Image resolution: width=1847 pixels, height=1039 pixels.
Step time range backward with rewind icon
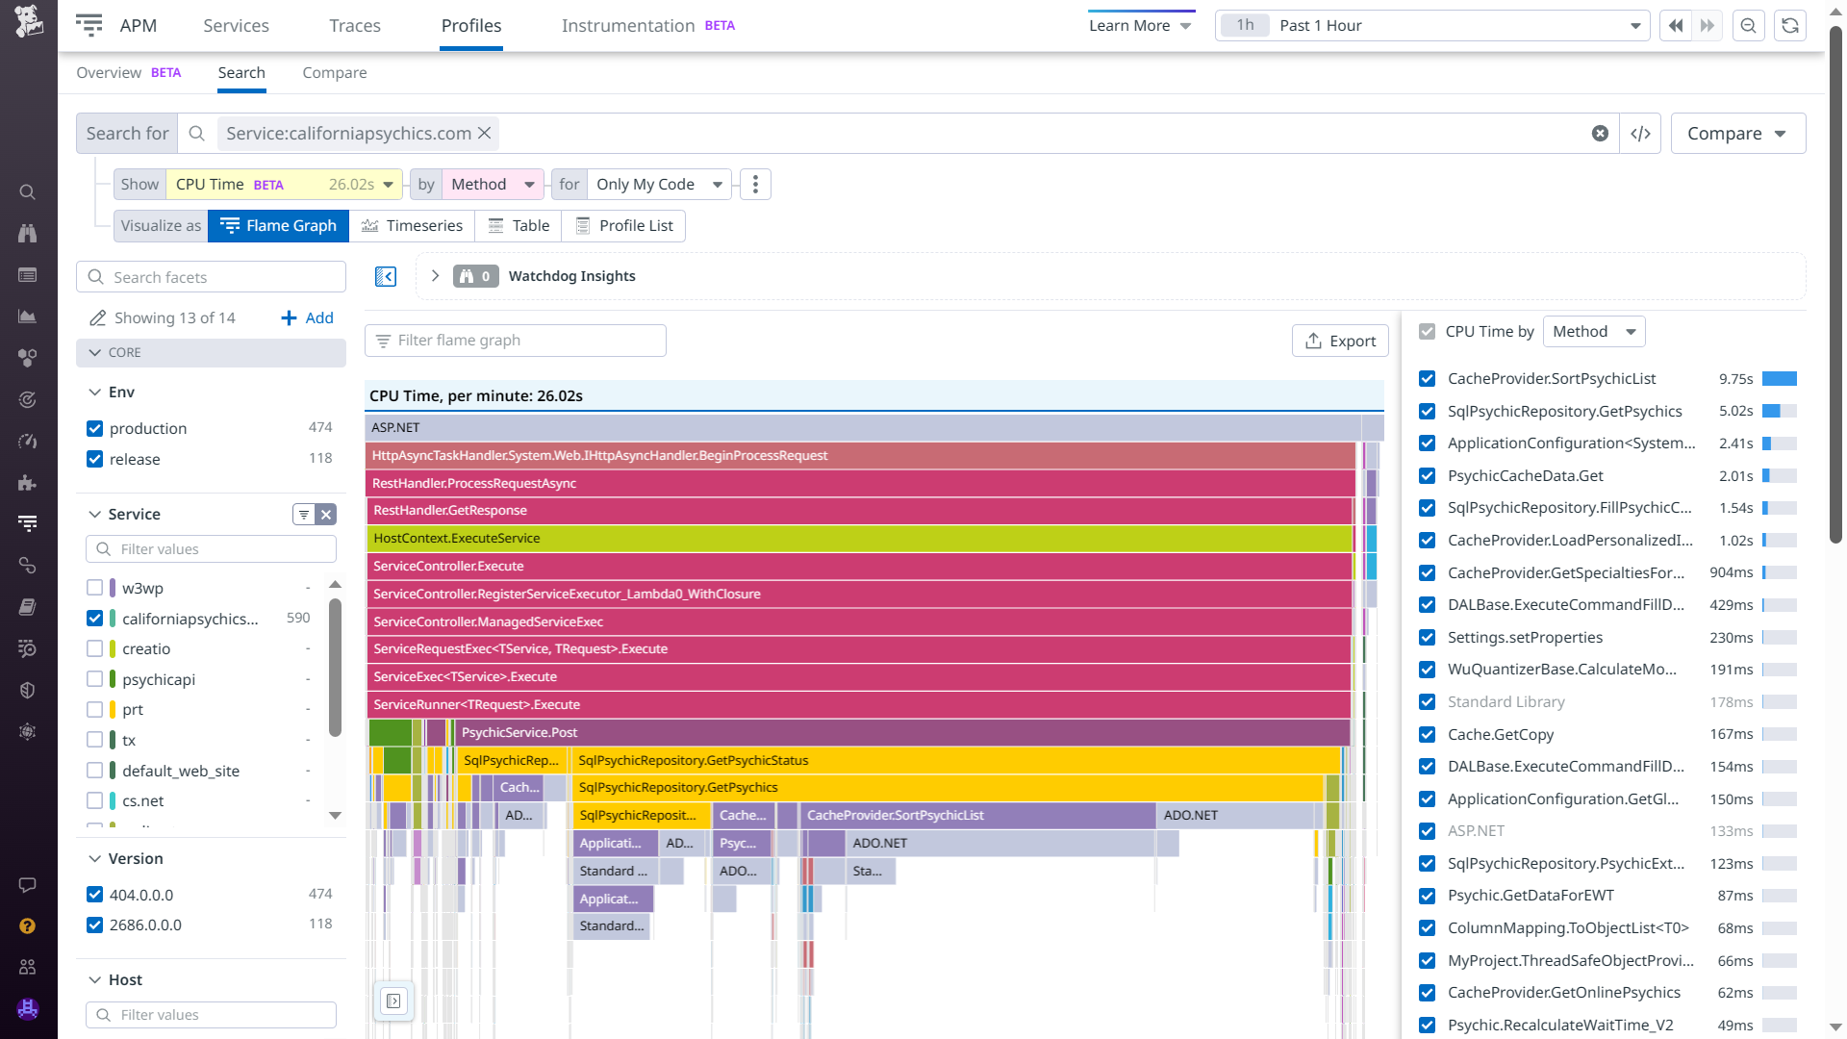(1675, 26)
